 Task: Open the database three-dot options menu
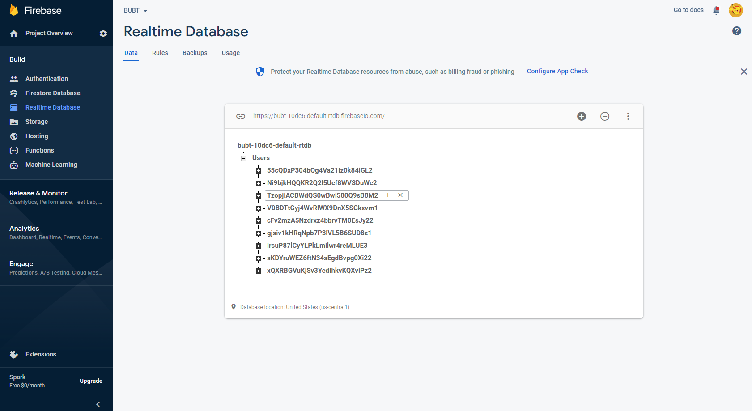point(628,116)
